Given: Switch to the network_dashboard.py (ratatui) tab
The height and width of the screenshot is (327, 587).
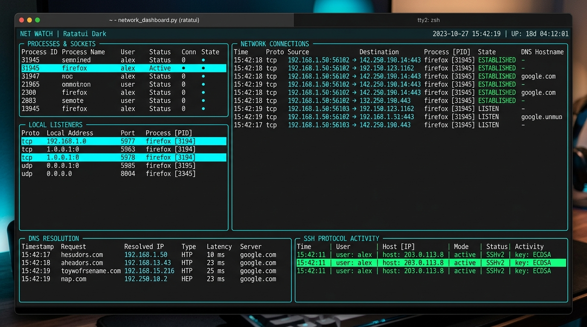Looking at the screenshot, I should 154,20.
